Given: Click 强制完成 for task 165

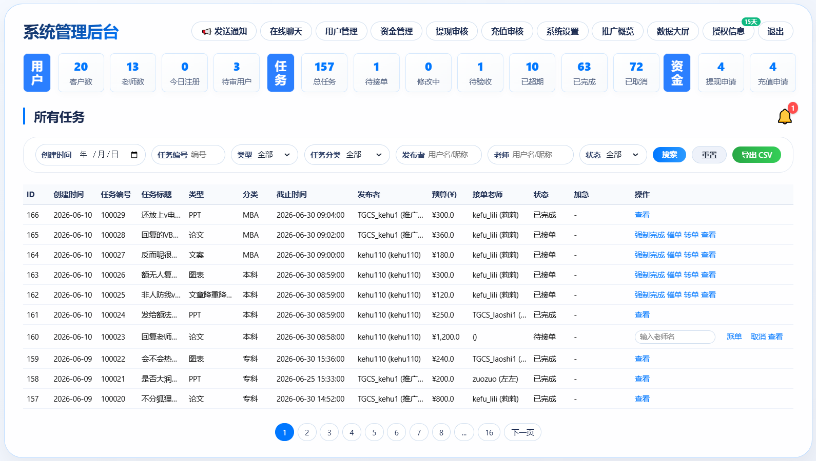Looking at the screenshot, I should 650,235.
